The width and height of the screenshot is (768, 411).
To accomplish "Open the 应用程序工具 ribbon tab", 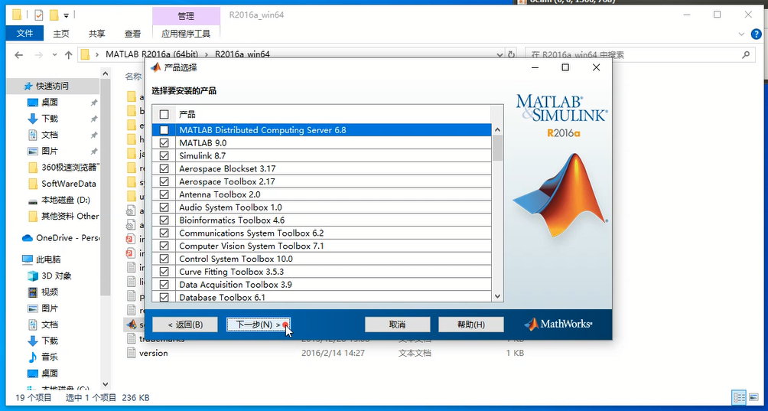I will point(186,34).
